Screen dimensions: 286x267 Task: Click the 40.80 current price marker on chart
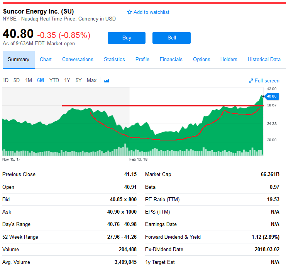272,96
